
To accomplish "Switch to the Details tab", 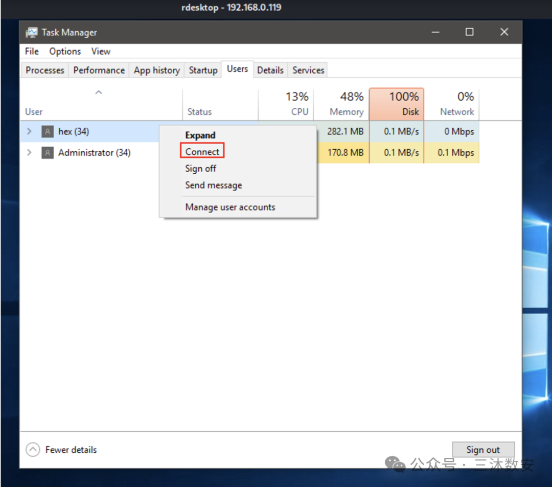I will click(x=270, y=70).
